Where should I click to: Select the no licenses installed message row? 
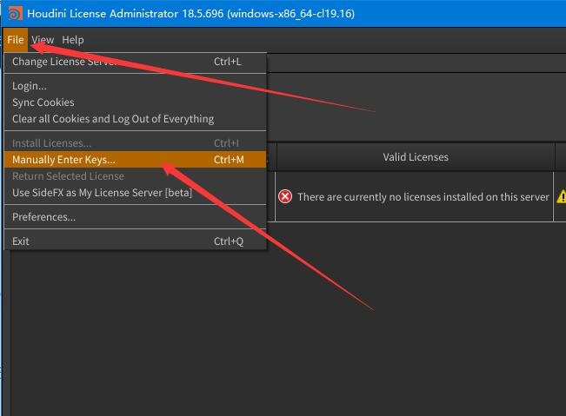point(423,197)
